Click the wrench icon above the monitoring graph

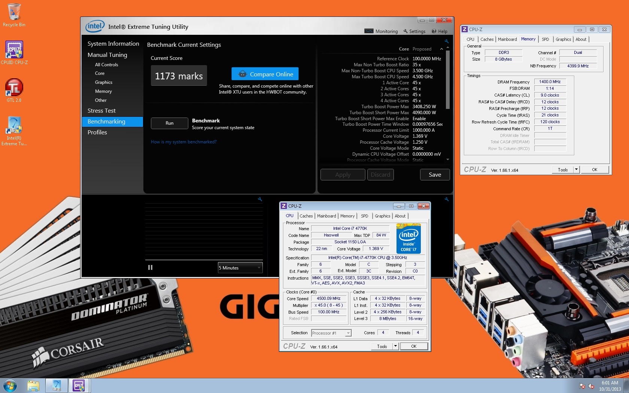(x=259, y=199)
